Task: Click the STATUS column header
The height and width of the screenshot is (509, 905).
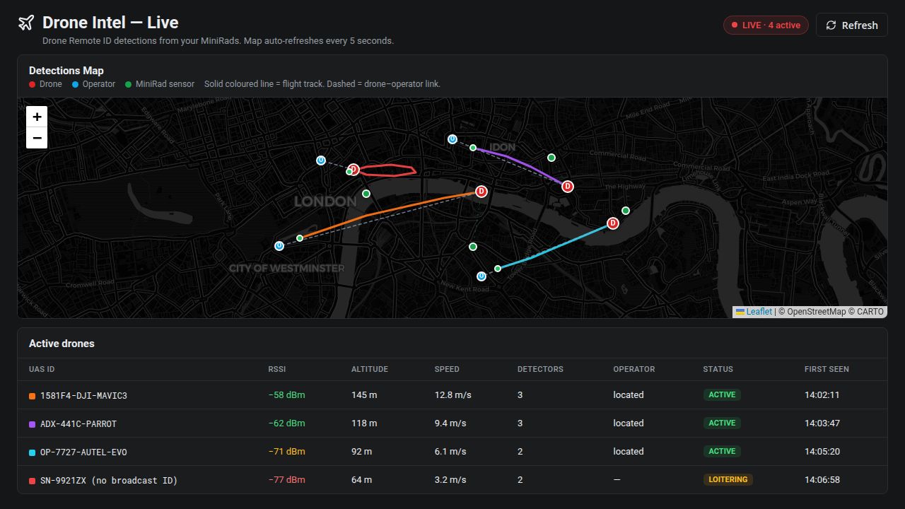Action: [718, 369]
